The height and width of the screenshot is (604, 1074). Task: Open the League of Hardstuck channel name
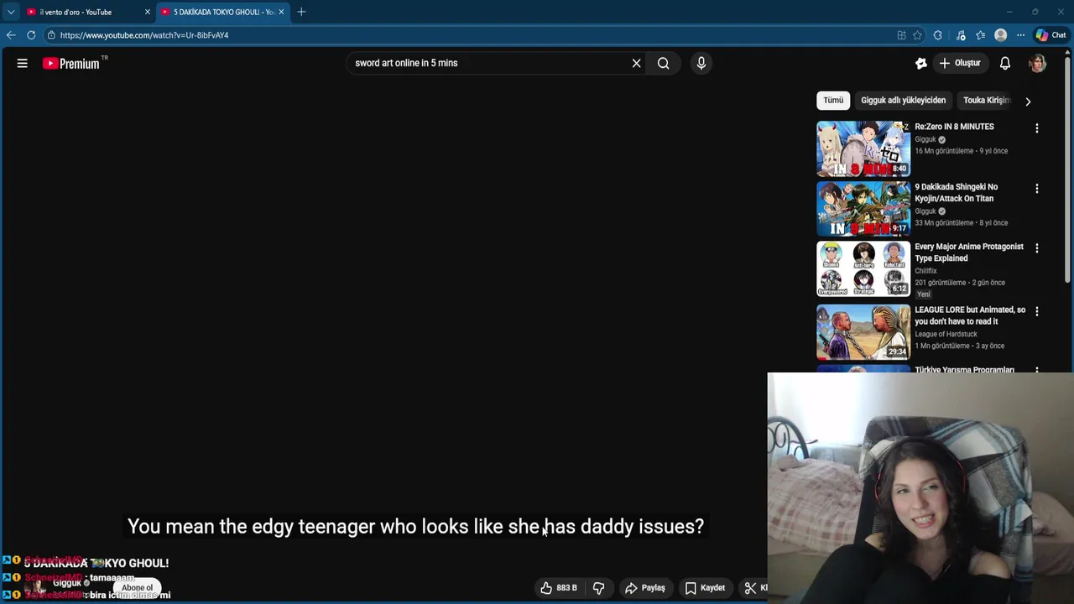click(945, 334)
